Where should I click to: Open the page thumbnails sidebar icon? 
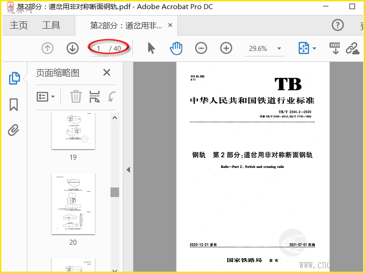click(15, 78)
